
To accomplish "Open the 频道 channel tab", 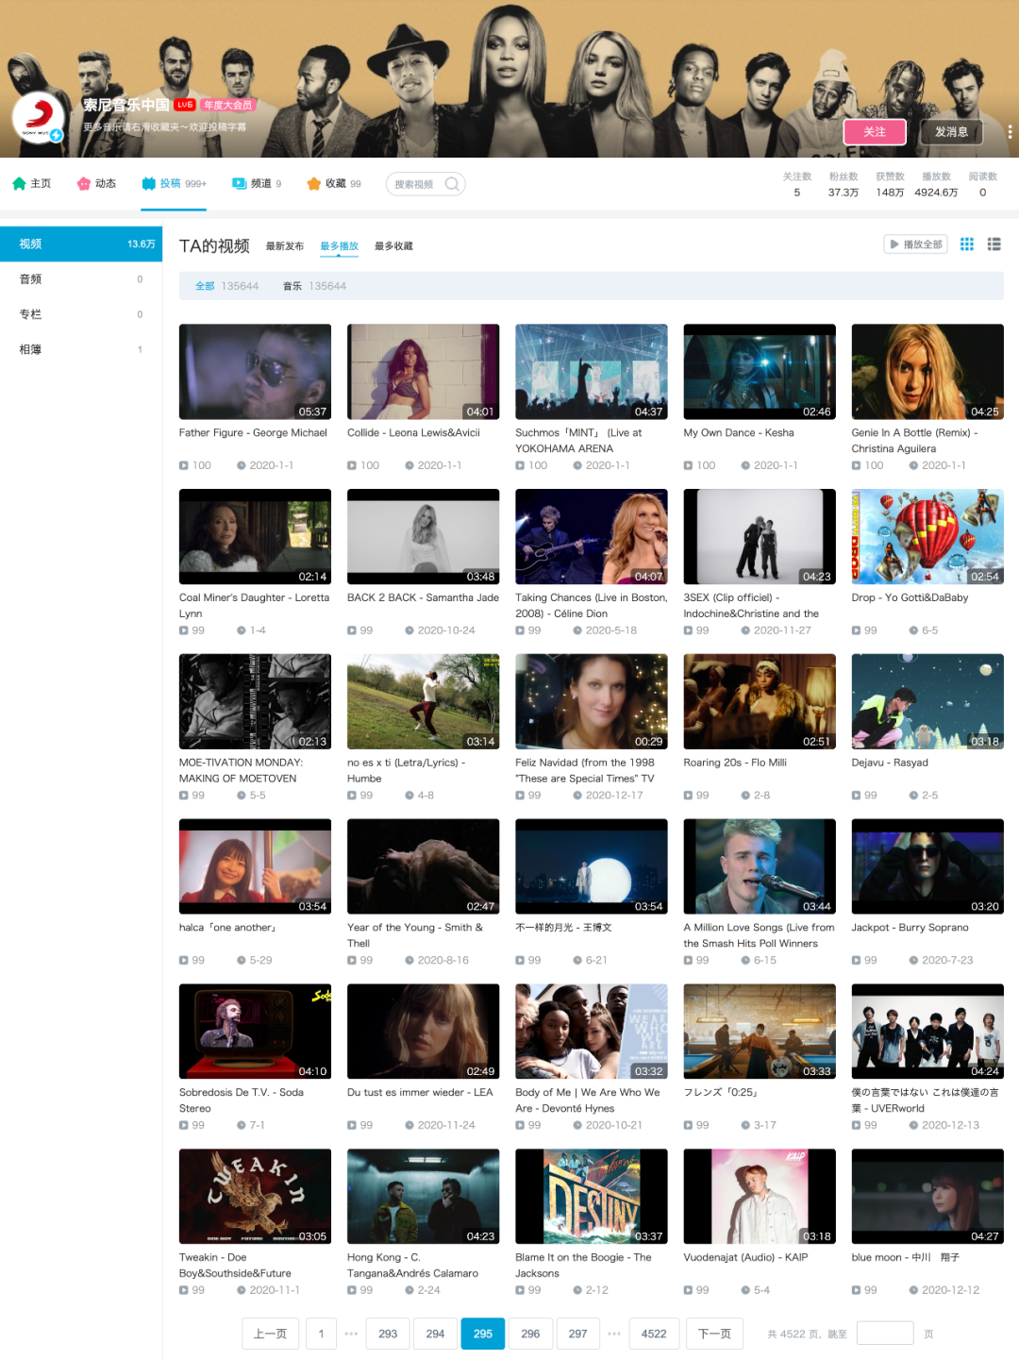I will (257, 184).
